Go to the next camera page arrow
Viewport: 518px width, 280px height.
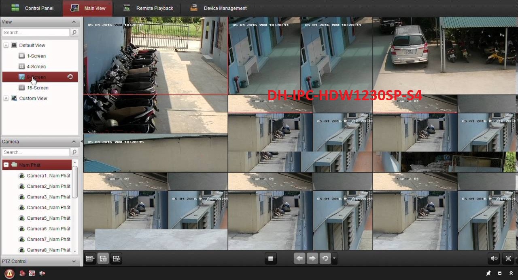(x=312, y=259)
